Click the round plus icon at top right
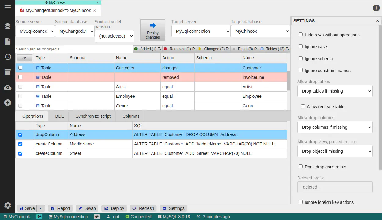Image resolution: width=382 pixels, height=220 pixels. [x=376, y=8]
